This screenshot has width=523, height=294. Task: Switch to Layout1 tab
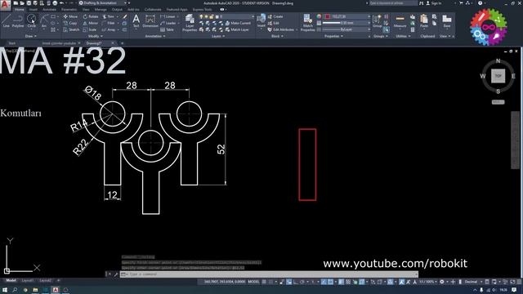tap(27, 281)
